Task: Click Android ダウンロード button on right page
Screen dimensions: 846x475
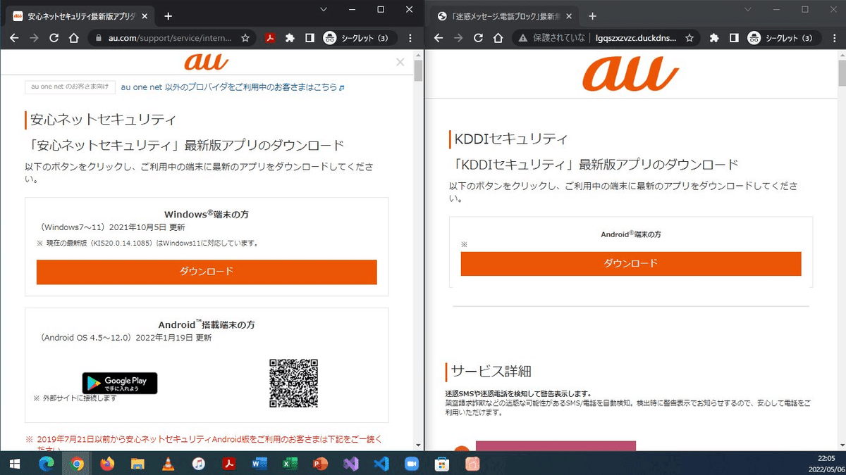Action: point(631,263)
